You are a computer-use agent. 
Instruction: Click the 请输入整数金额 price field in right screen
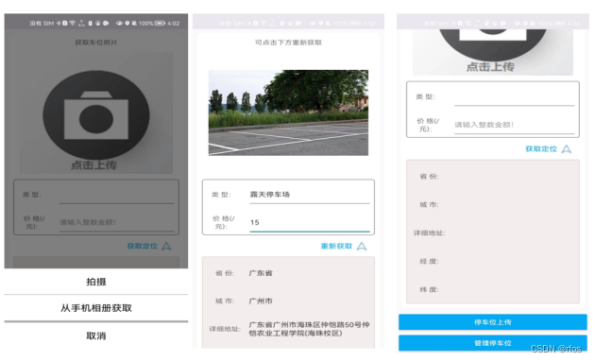514,125
